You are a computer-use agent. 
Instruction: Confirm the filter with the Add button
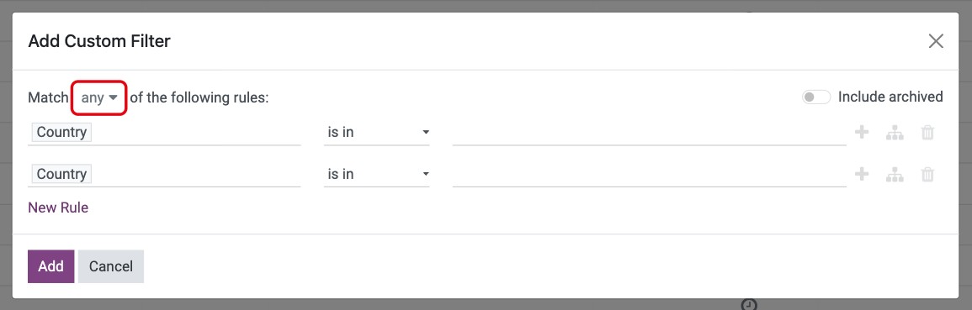click(50, 266)
